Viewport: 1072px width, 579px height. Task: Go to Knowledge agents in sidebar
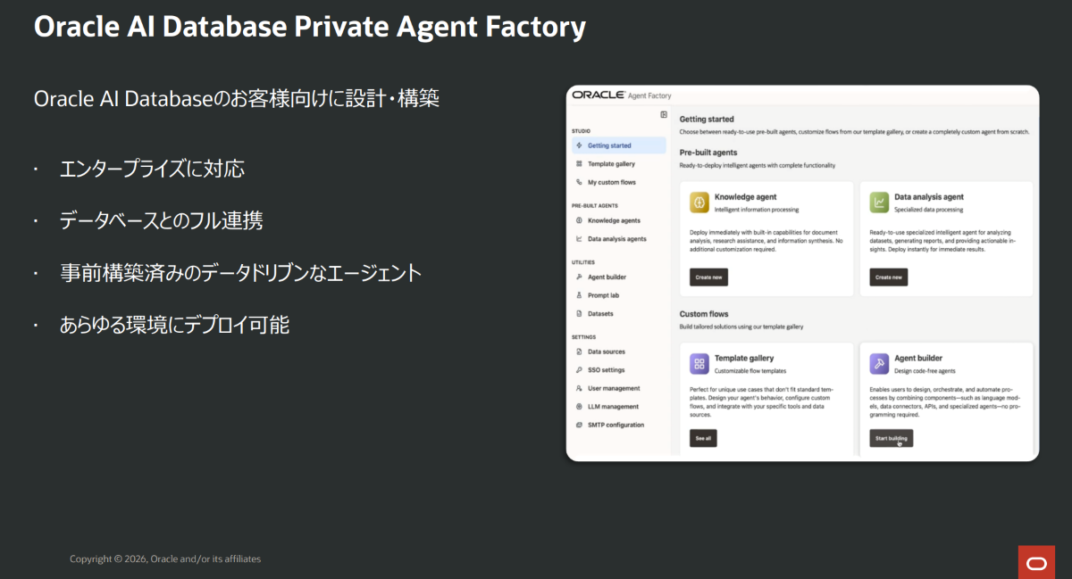tap(613, 220)
